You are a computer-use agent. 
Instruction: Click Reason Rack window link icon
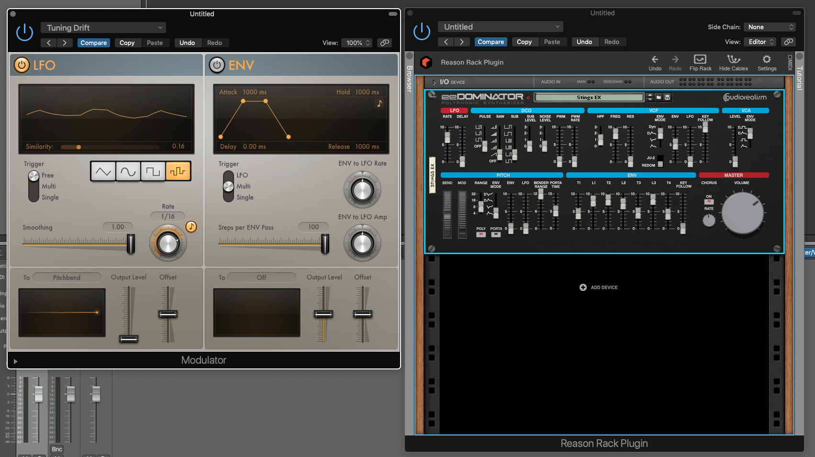789,42
